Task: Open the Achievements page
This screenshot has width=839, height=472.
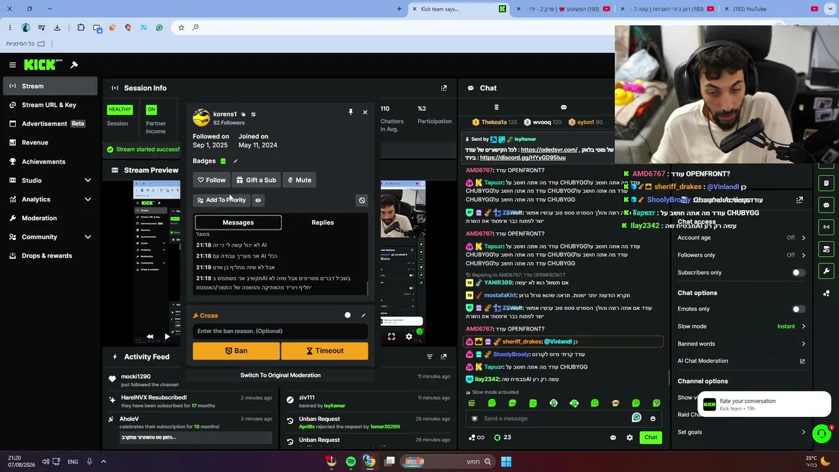Action: [x=50, y=161]
